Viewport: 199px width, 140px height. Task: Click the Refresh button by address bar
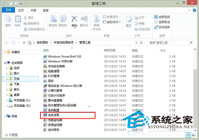141,43
